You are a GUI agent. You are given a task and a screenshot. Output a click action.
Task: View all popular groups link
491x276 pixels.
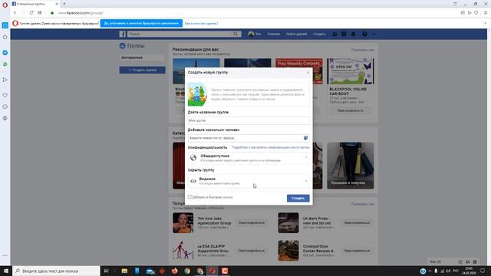click(362, 204)
